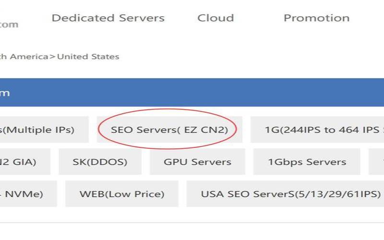Screen dimensions: 384x240
Task: Click the breadcrumb arrow before United States
Action: [x=52, y=57]
